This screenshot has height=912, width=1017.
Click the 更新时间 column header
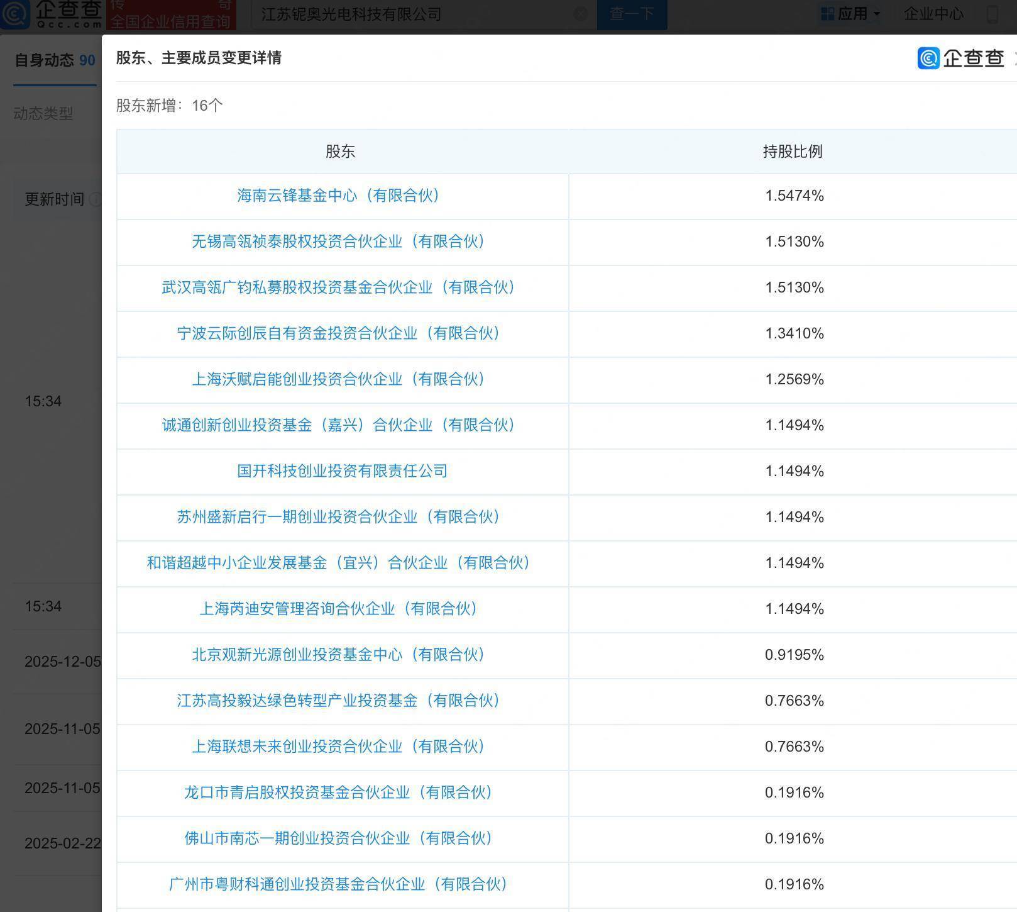point(55,199)
